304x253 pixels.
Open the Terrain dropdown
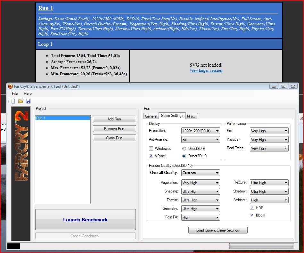pyautogui.click(x=201, y=200)
